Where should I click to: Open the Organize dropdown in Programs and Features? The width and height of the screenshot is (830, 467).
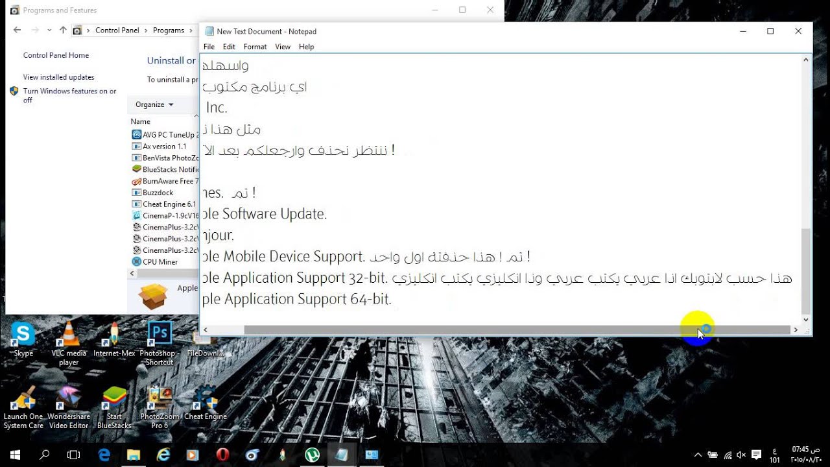tap(154, 104)
